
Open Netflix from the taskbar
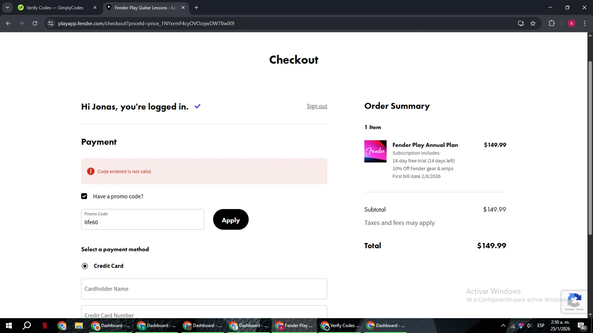[45, 326]
